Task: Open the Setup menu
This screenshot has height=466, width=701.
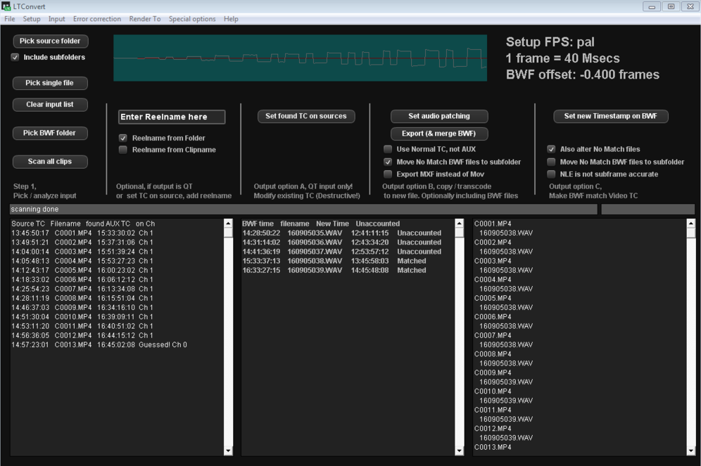Action: [x=32, y=19]
